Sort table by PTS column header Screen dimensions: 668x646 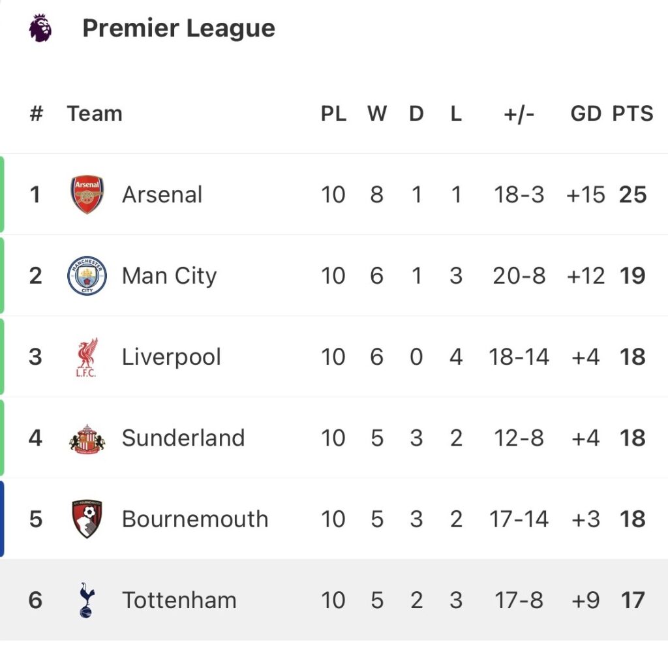click(632, 114)
